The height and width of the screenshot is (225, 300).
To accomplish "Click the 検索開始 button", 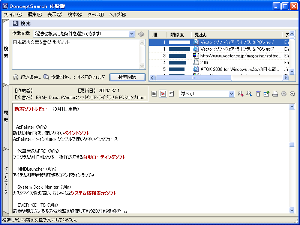I will [x=127, y=77].
